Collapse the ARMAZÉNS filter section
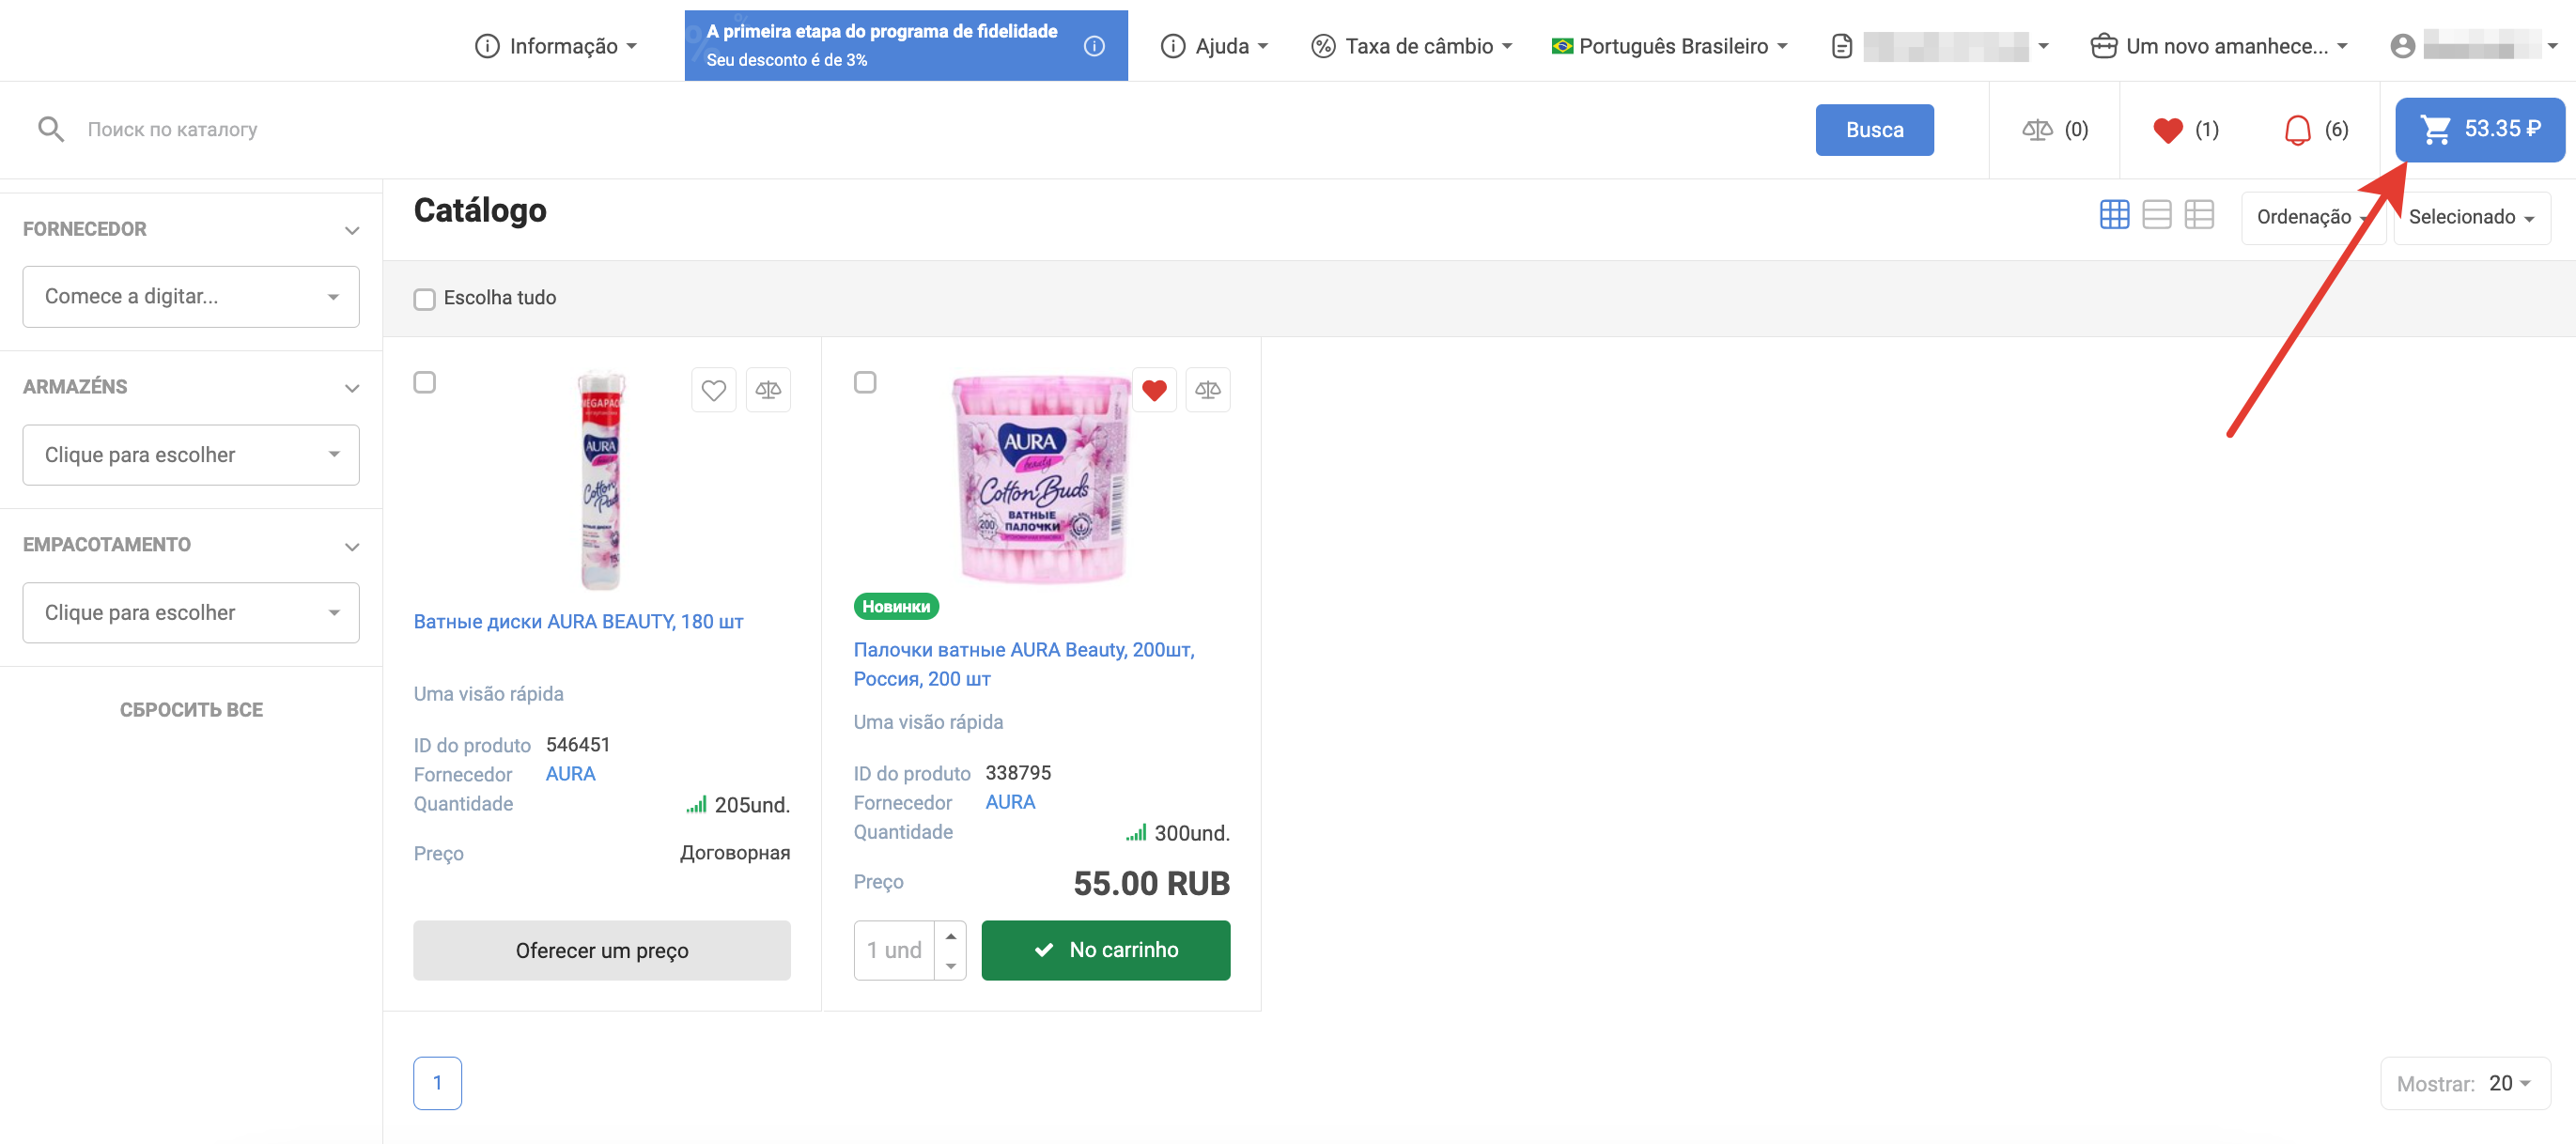 coord(351,388)
